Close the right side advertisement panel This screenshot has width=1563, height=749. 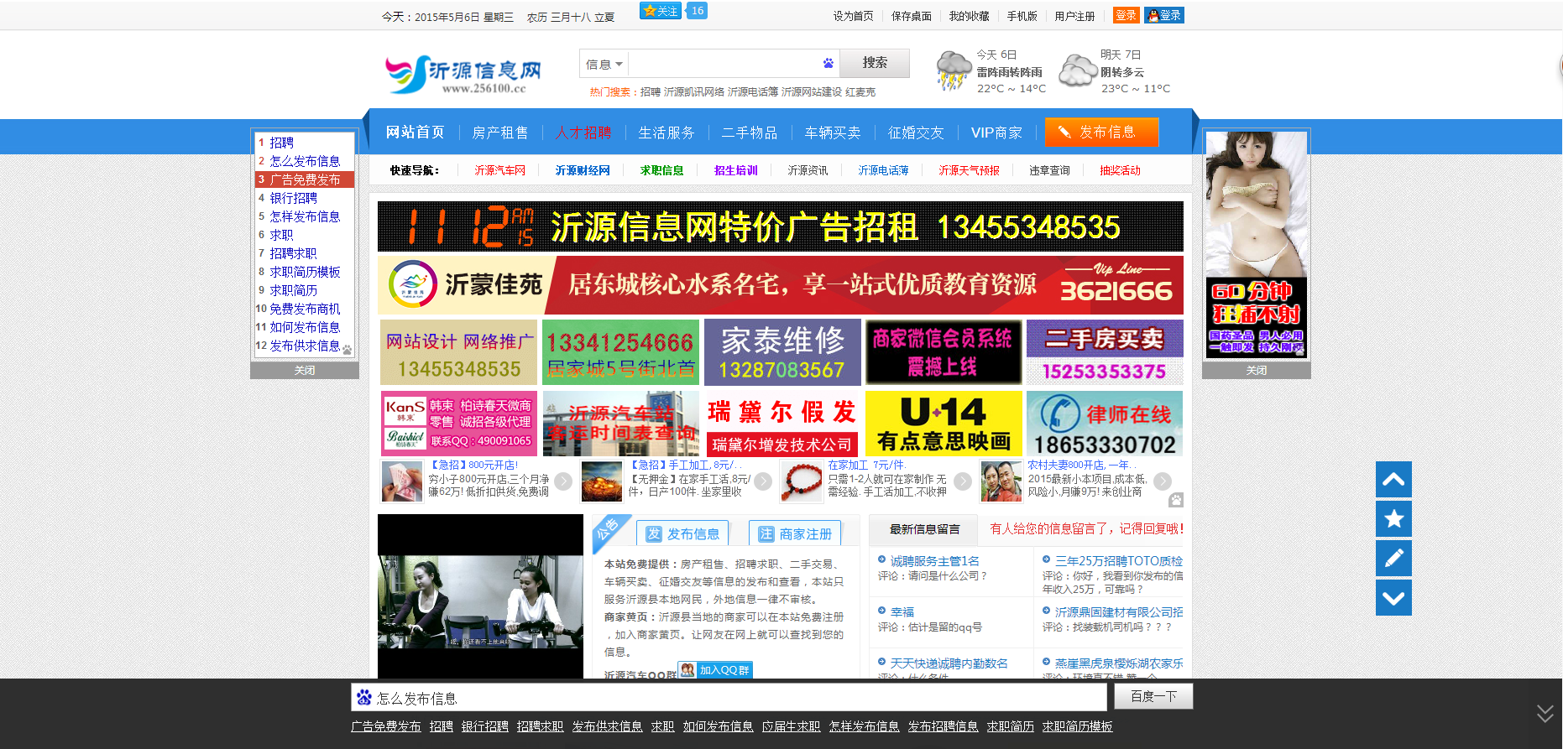point(1256,371)
